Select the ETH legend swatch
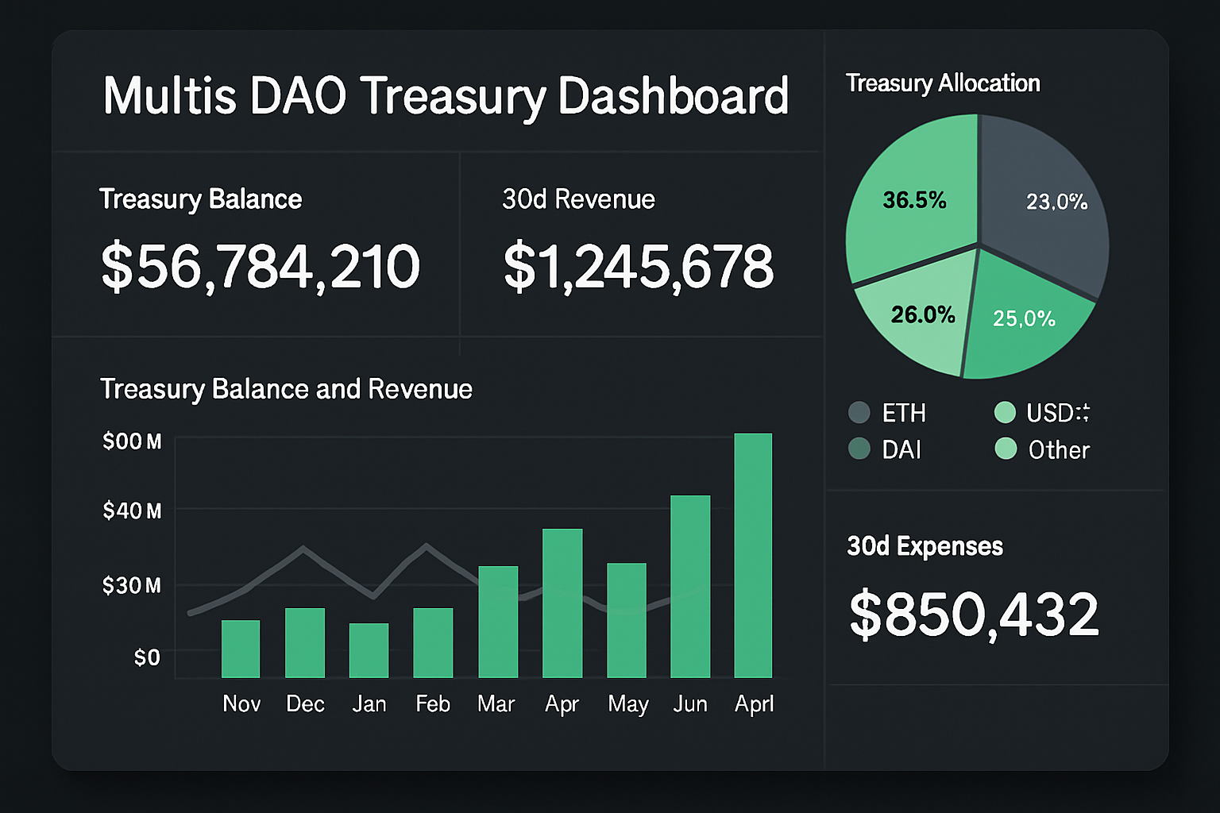Screen dimensions: 1220x813 pyautogui.click(x=859, y=413)
